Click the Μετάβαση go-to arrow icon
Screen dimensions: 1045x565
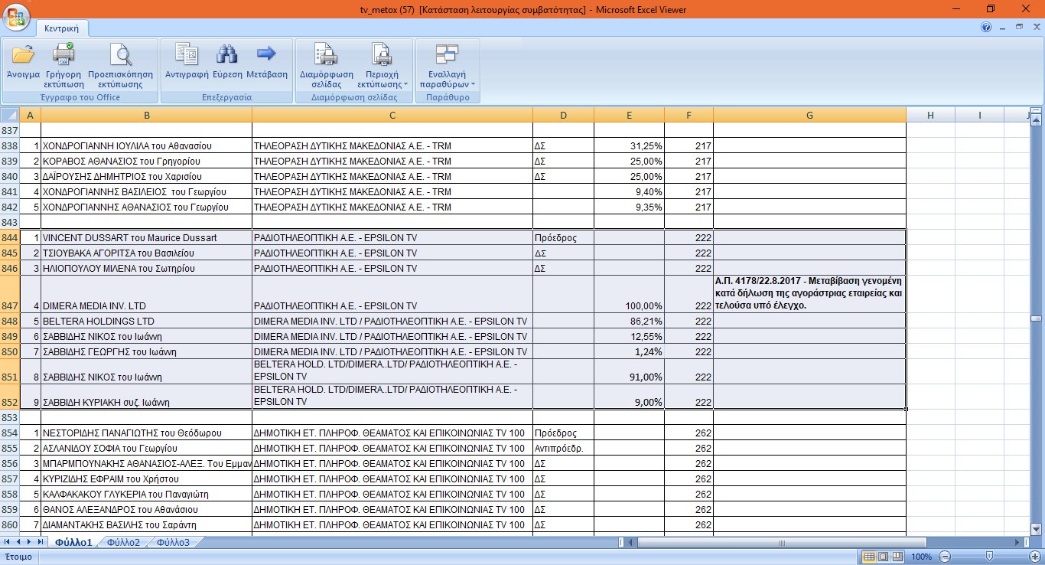[266, 54]
